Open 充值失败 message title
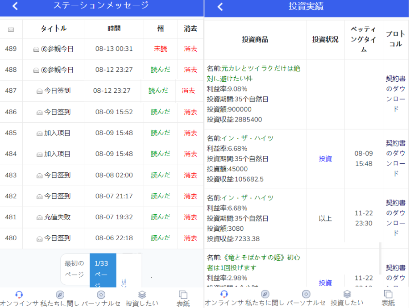This screenshot has height=308, width=410. [x=57, y=217]
